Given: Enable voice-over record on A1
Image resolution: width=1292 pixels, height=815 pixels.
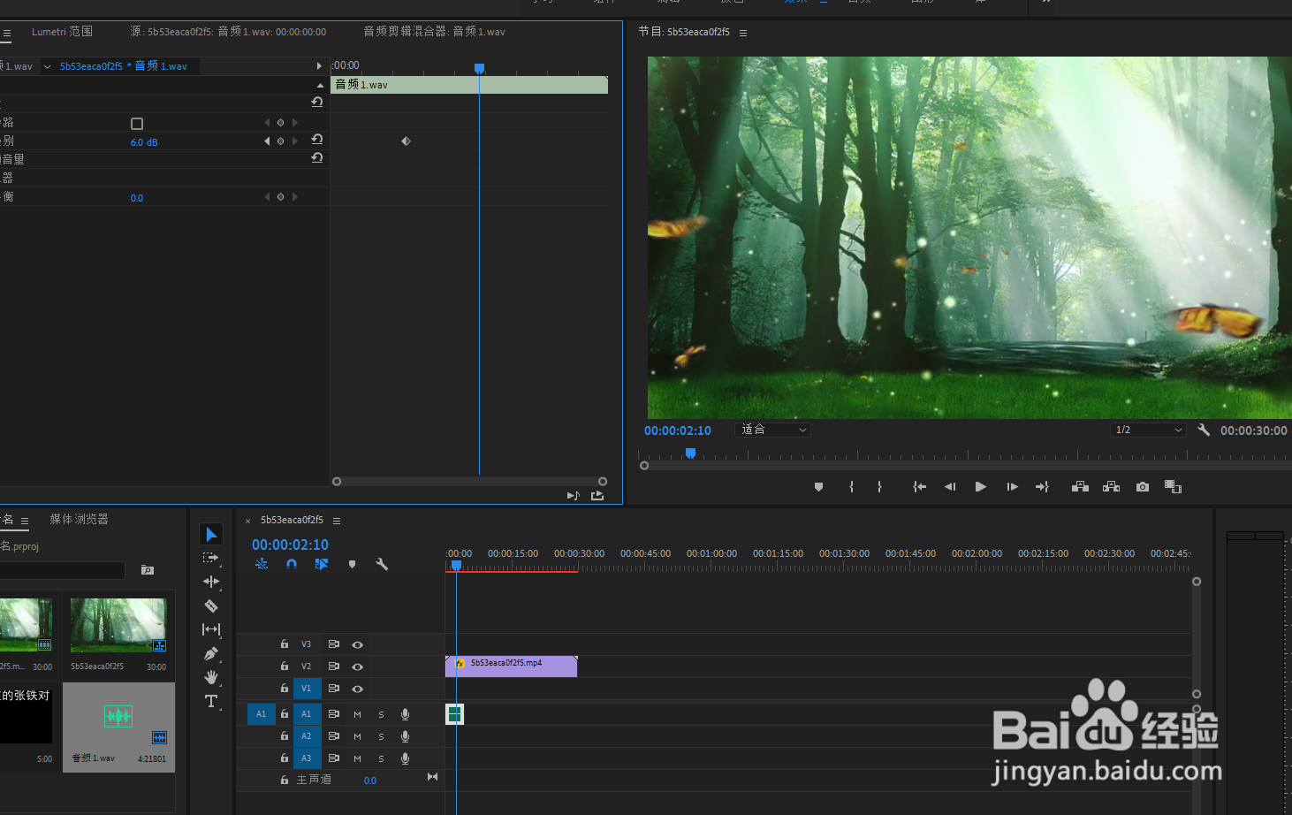Looking at the screenshot, I should (x=405, y=714).
